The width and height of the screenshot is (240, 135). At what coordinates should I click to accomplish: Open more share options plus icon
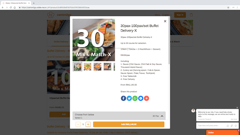coord(147,98)
